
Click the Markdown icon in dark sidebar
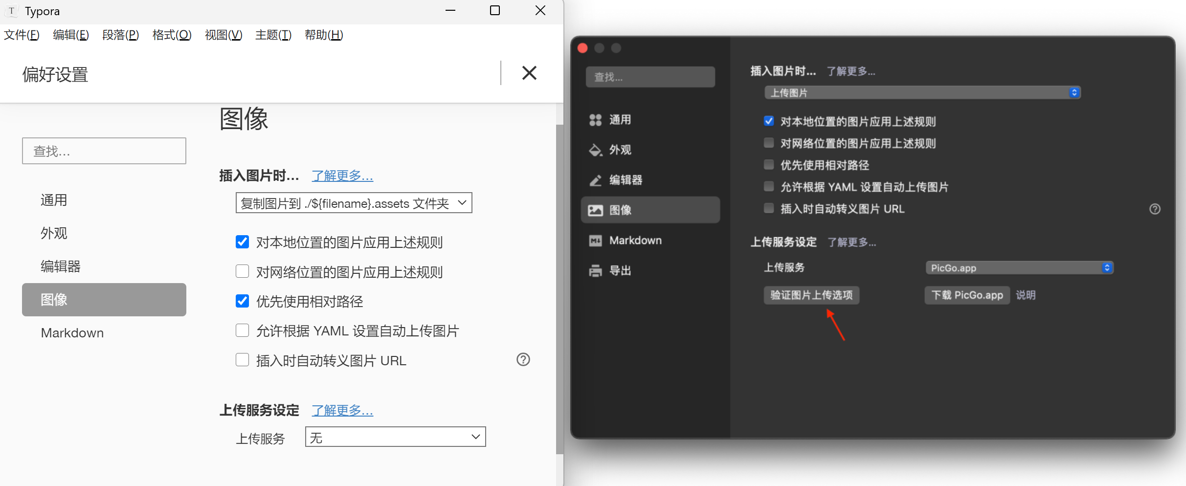click(595, 241)
